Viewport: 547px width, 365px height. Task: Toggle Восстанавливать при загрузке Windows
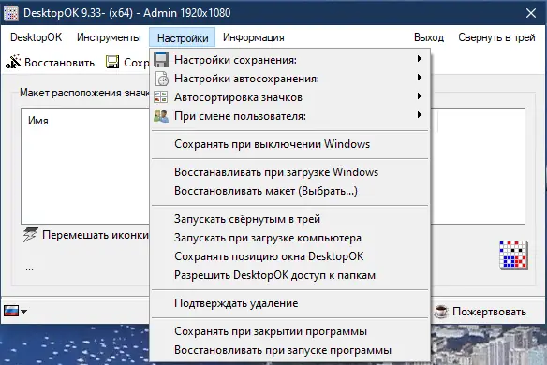(290, 172)
